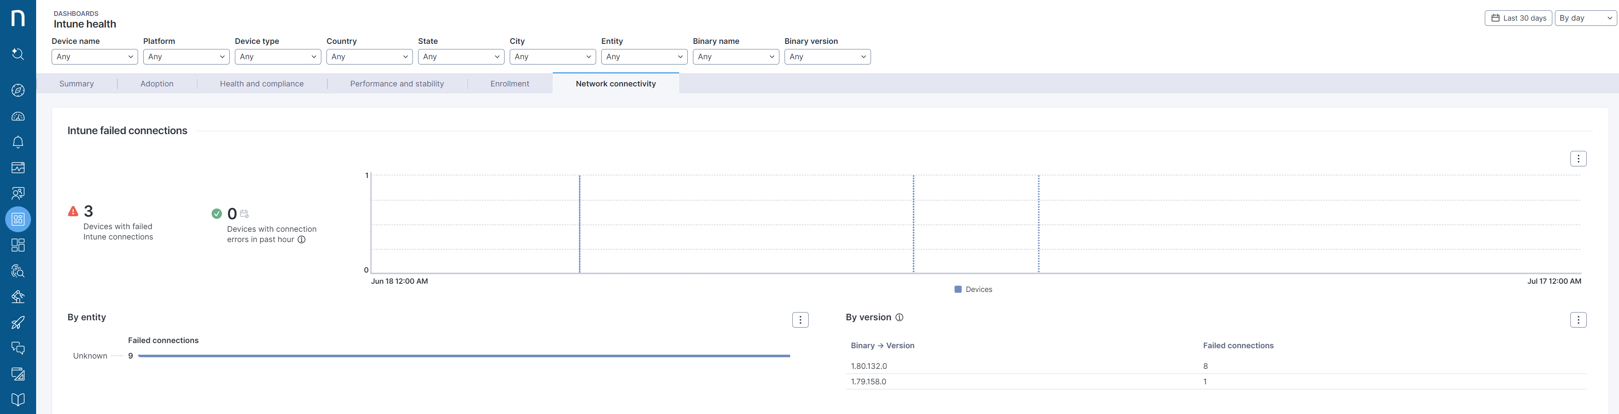Image resolution: width=1619 pixels, height=414 pixels.
Task: Click info icon next to By version
Action: tap(899, 317)
